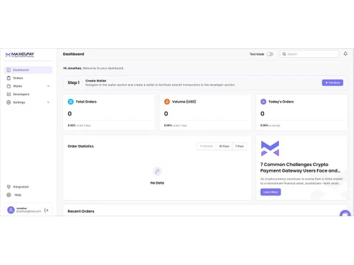354x265 pixels.
Task: Click the Hi Jonathan welcome text
Action: (93, 69)
